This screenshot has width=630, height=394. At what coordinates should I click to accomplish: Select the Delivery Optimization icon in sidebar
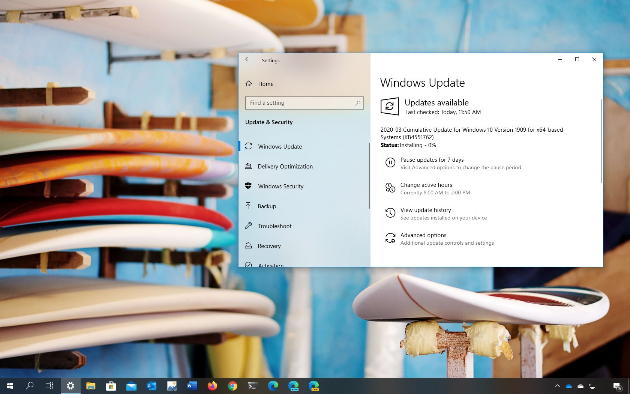pyautogui.click(x=249, y=166)
